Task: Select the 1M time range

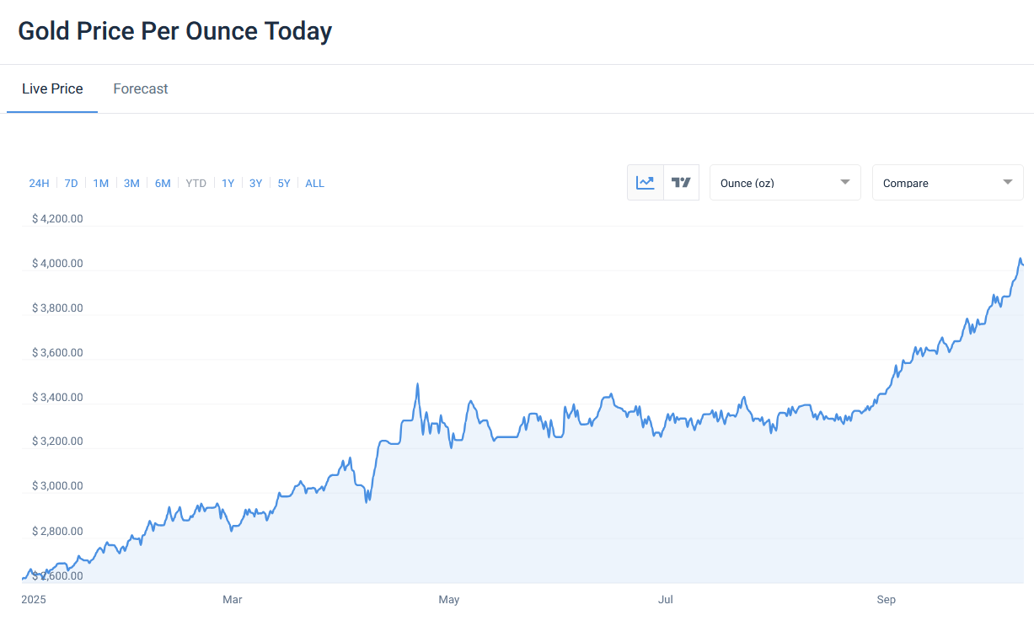Action: (x=101, y=184)
